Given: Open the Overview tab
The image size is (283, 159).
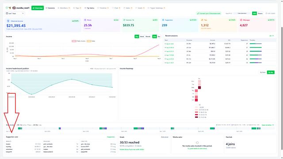Looking at the screenshot, I should click(38, 8).
